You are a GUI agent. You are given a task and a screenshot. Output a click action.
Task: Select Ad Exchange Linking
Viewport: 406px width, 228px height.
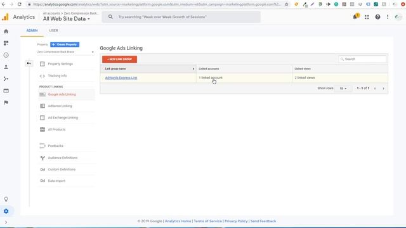pyautogui.click(x=63, y=118)
